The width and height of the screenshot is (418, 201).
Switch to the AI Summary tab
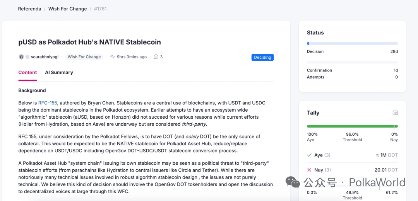(x=59, y=72)
